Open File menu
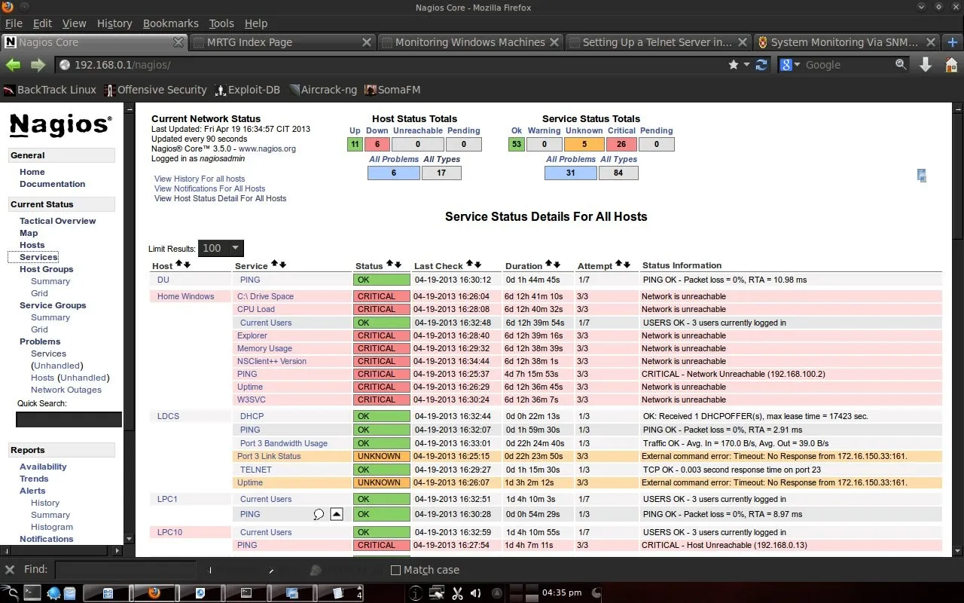The width and height of the screenshot is (964, 603). (x=14, y=23)
